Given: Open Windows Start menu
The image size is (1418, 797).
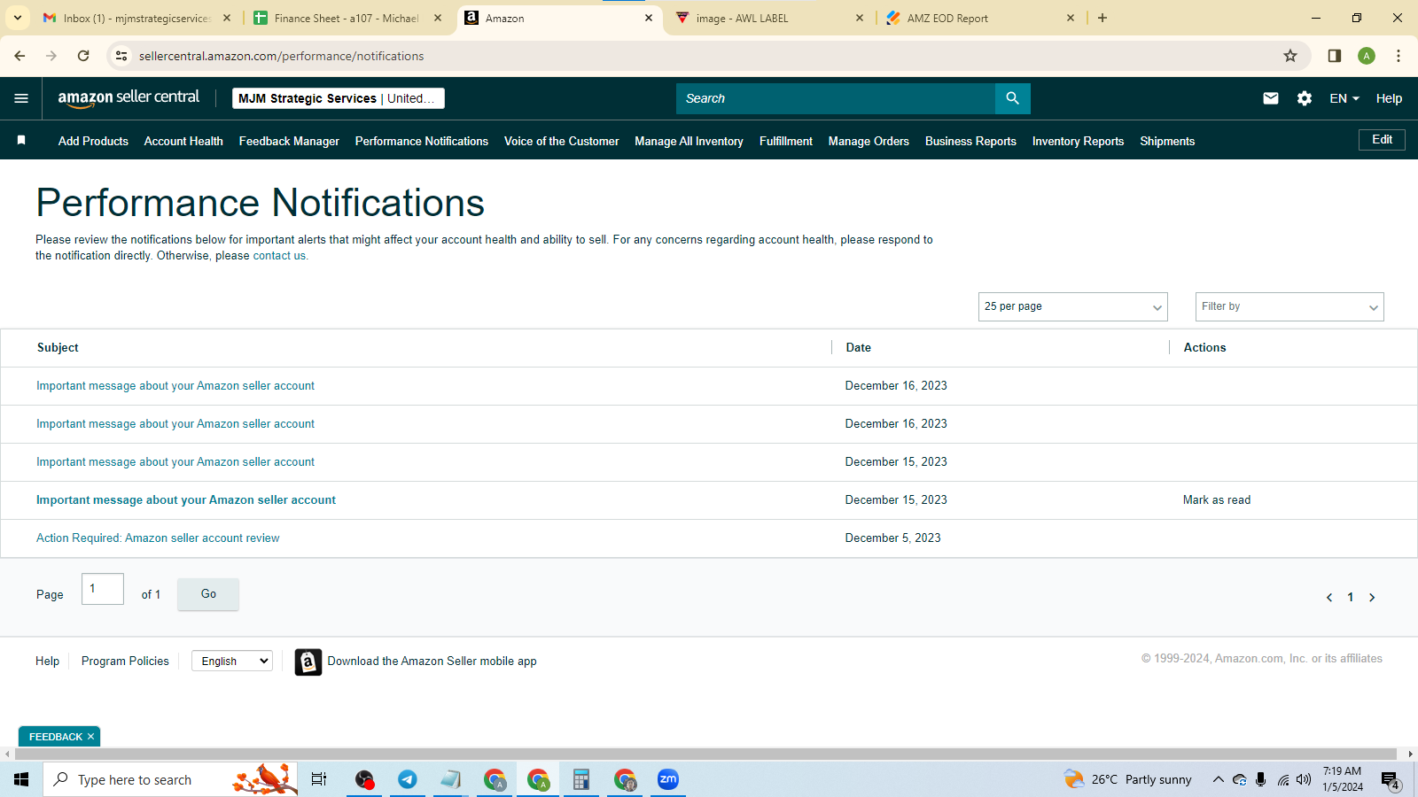Looking at the screenshot, I should tap(21, 779).
